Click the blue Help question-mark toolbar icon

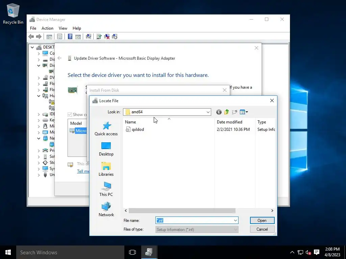point(70,36)
